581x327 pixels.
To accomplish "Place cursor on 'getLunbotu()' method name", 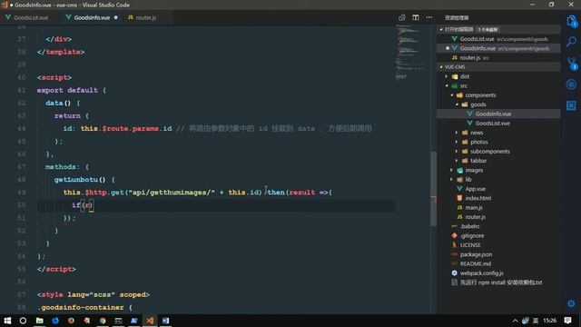I will click(80, 180).
